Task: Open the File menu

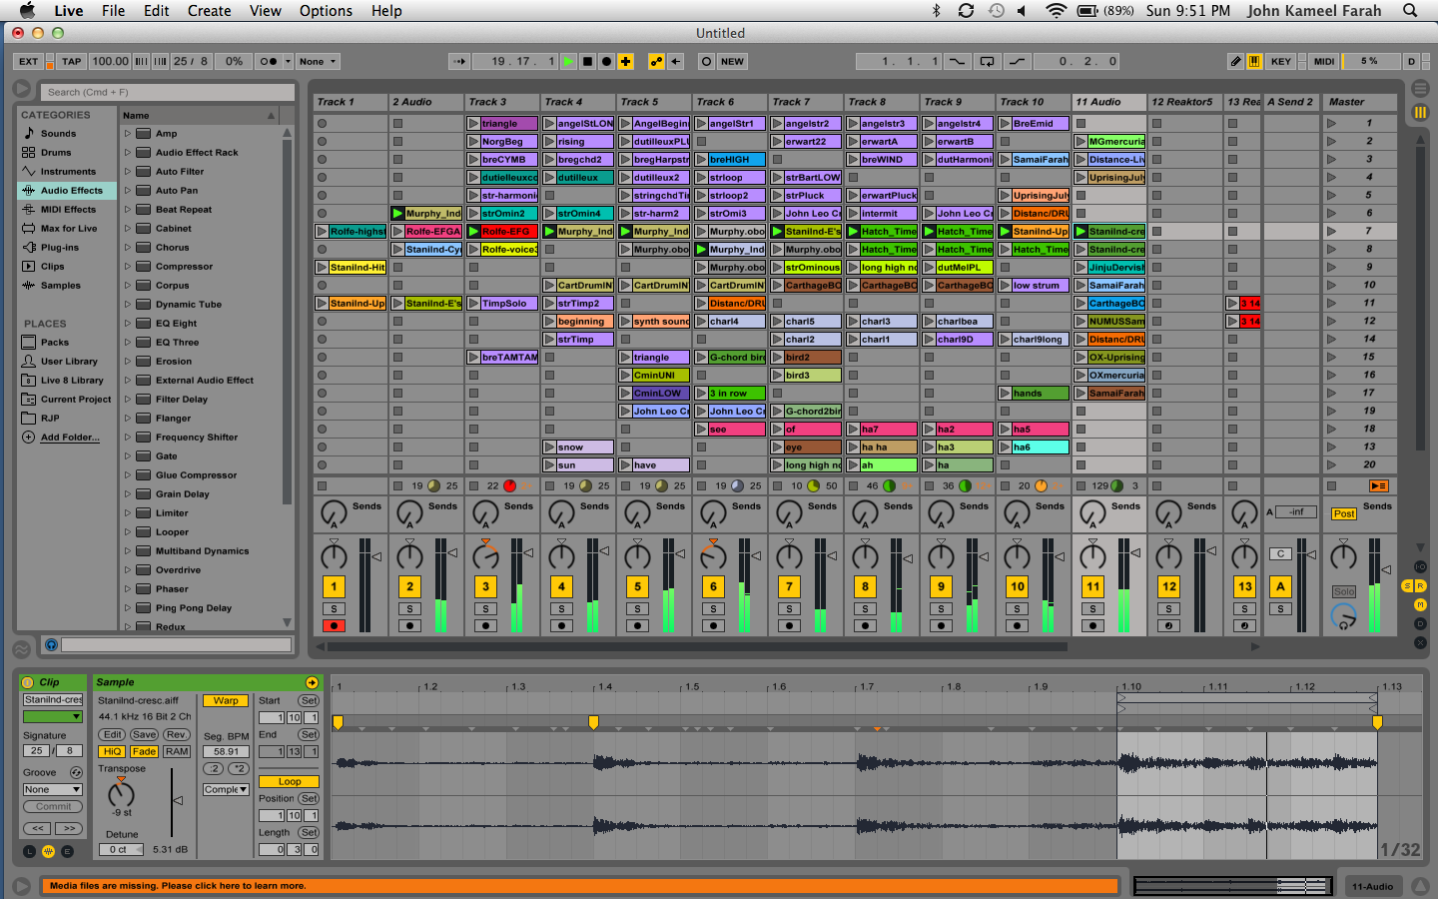Action: [x=113, y=11]
